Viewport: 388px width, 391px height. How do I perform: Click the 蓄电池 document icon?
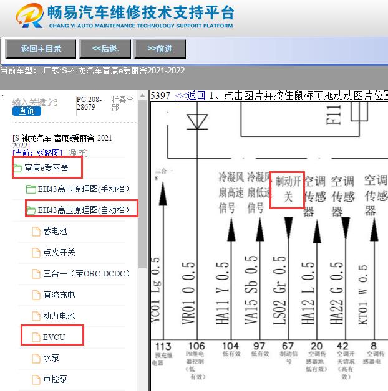click(36, 232)
